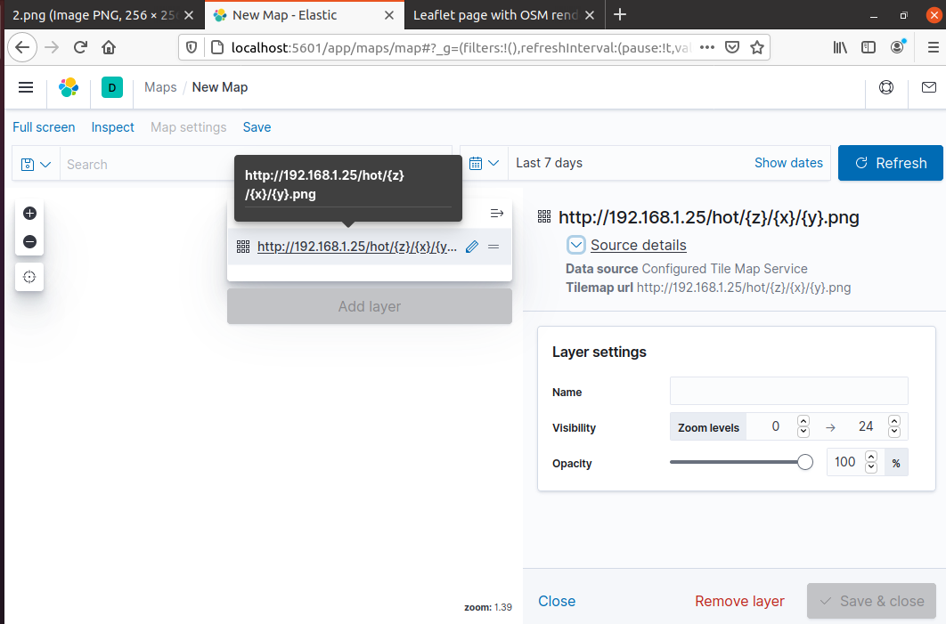
Task: Click the tile grid icon in layer list
Action: 243,246
